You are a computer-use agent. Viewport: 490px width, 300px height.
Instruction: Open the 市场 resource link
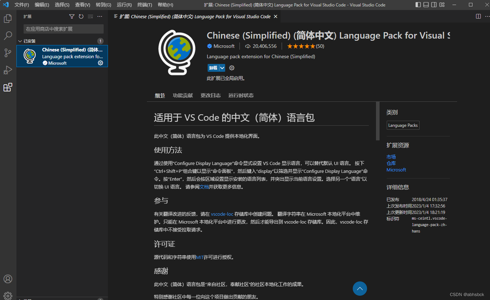(x=391, y=157)
